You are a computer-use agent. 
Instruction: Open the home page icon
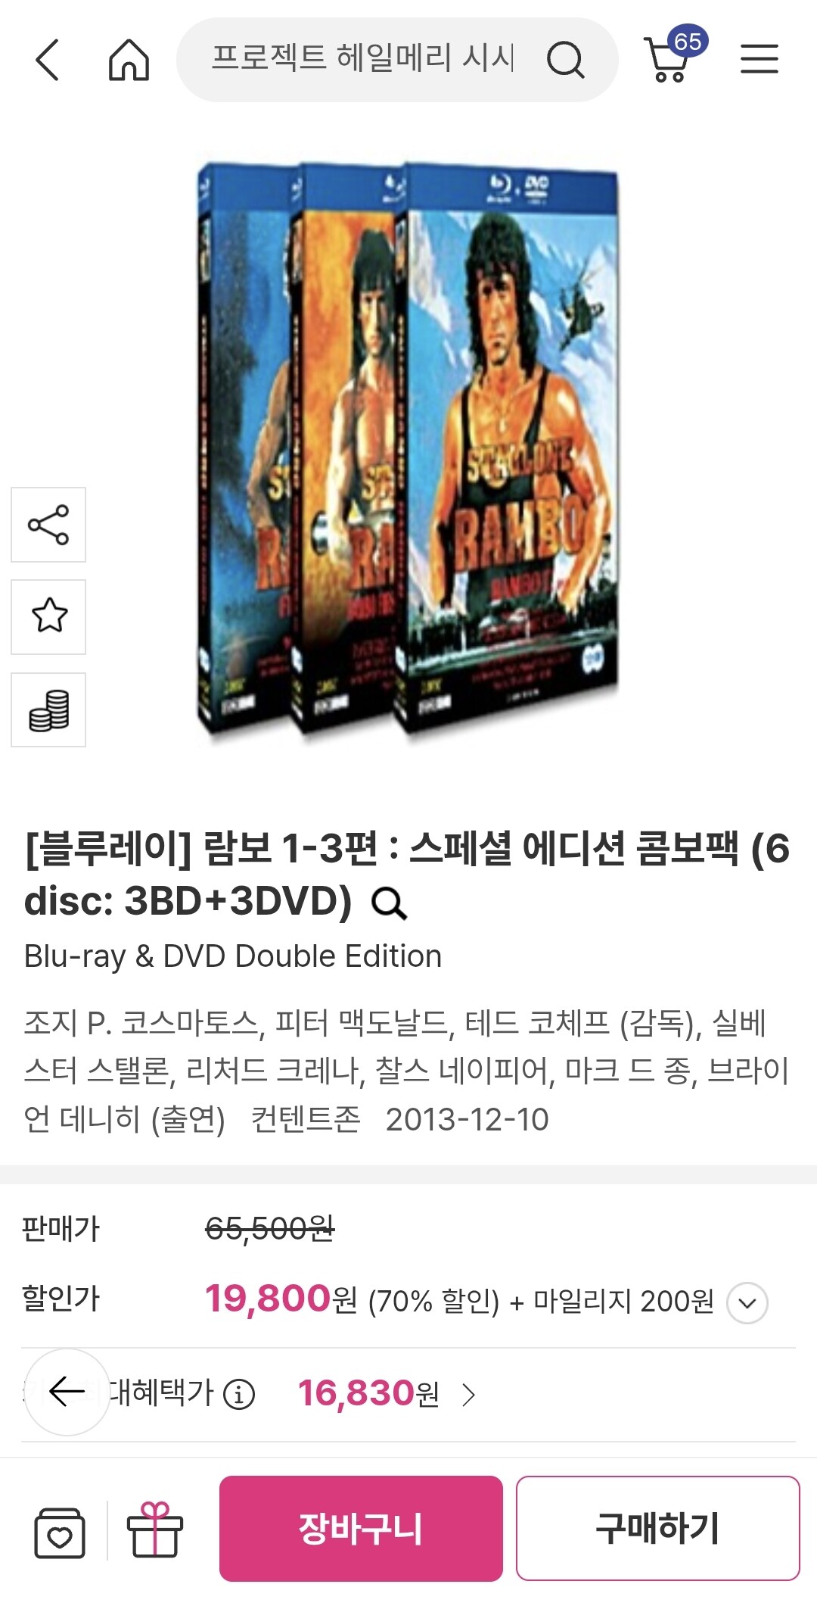(x=129, y=60)
